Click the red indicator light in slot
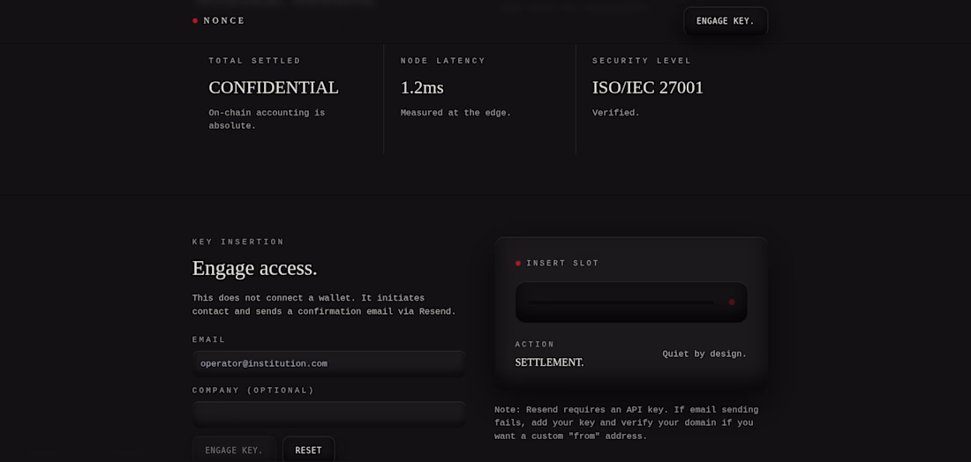Screen dimensions: 971x462 732,302
